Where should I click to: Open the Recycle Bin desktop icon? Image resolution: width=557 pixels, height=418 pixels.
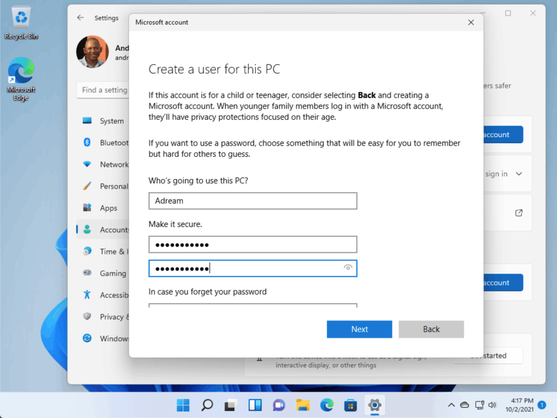[x=22, y=23]
